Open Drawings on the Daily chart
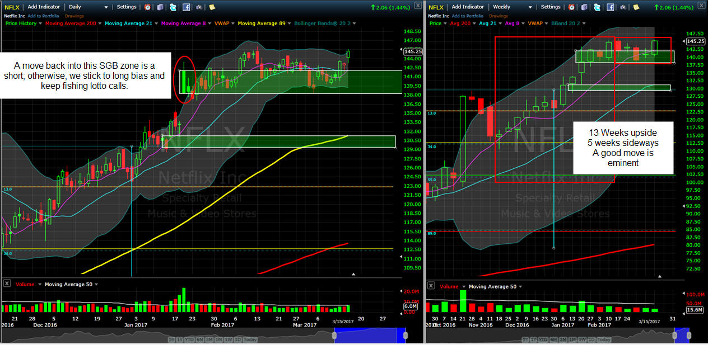Screen dimensions: 708x345 [74, 16]
